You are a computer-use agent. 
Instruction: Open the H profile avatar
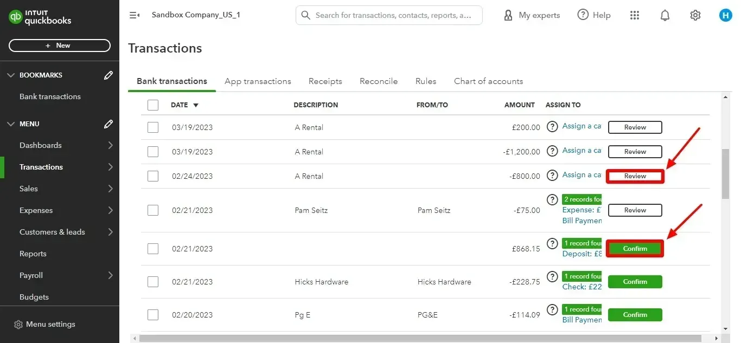(x=726, y=15)
